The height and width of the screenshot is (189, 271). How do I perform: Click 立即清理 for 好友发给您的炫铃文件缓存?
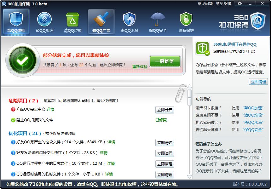pos(165,153)
